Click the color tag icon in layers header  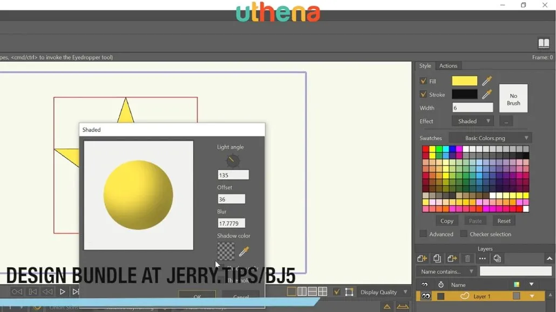517,285
